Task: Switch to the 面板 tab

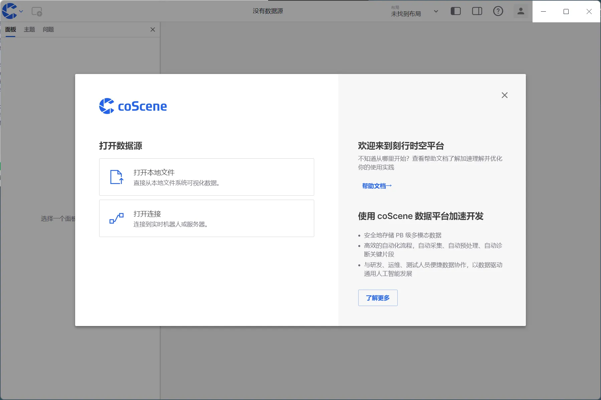Action: click(11, 30)
